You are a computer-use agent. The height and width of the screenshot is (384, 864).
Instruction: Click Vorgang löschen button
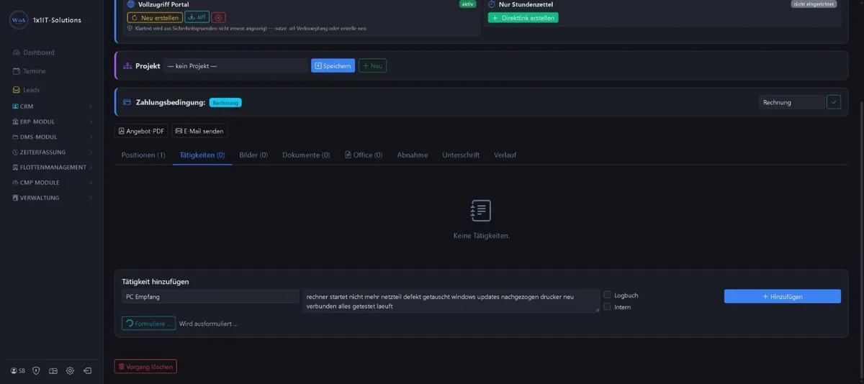point(145,367)
